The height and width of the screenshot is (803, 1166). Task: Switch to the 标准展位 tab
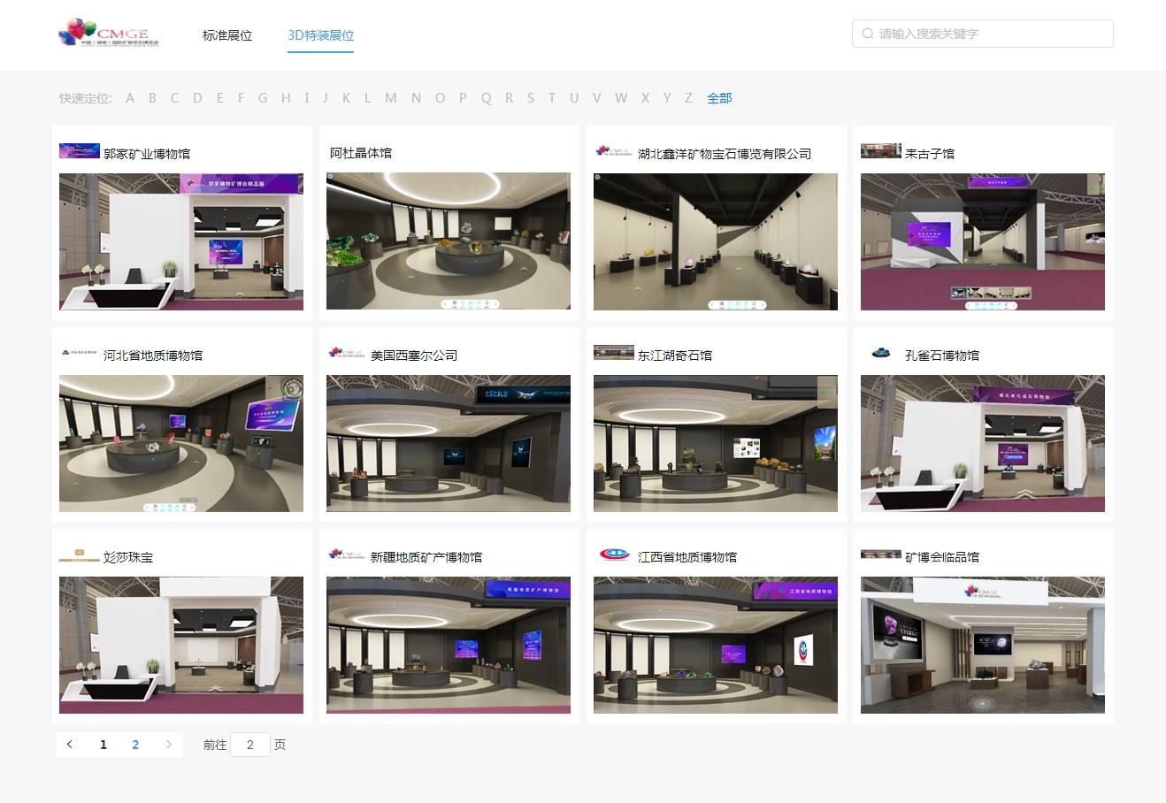point(227,35)
